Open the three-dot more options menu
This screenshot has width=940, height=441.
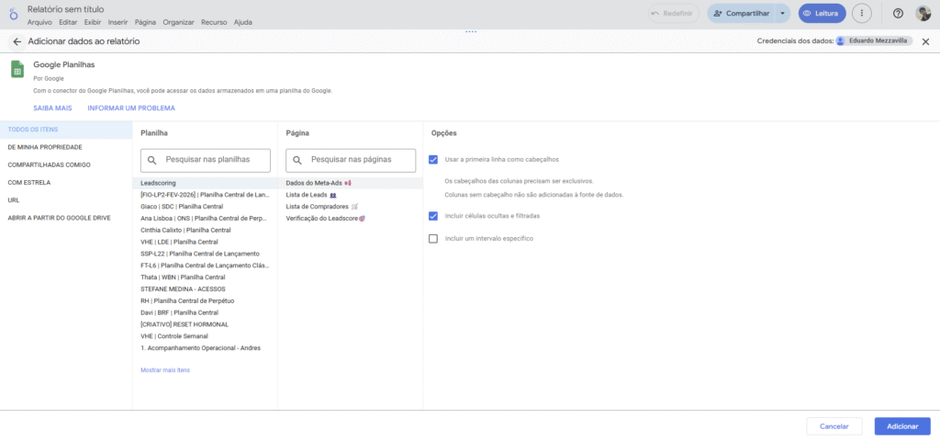point(860,14)
